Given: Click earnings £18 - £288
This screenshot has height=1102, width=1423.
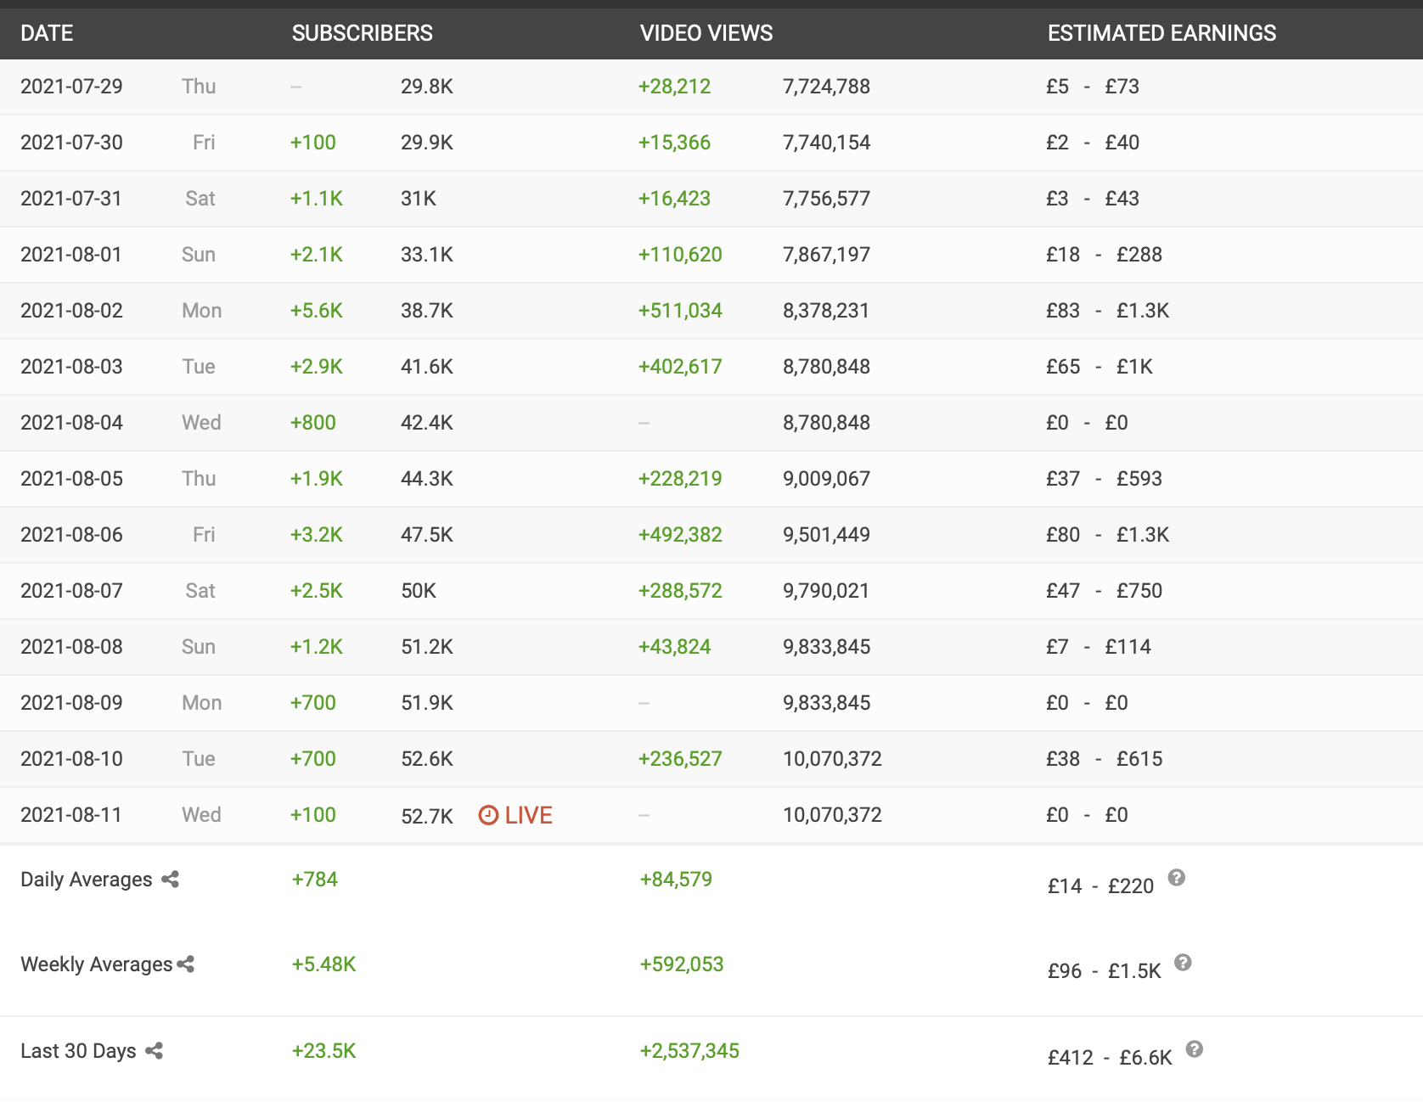Looking at the screenshot, I should pyautogui.click(x=1104, y=255).
